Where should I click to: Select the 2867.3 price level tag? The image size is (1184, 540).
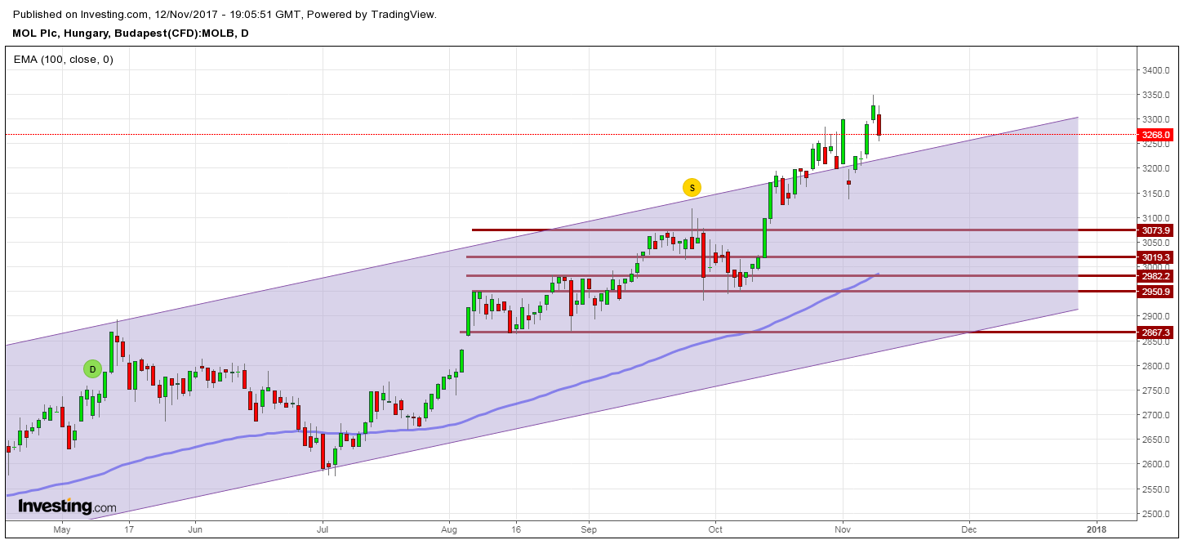pos(1155,332)
